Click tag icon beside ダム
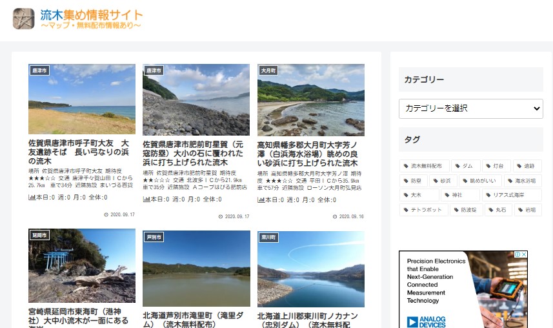 point(457,166)
